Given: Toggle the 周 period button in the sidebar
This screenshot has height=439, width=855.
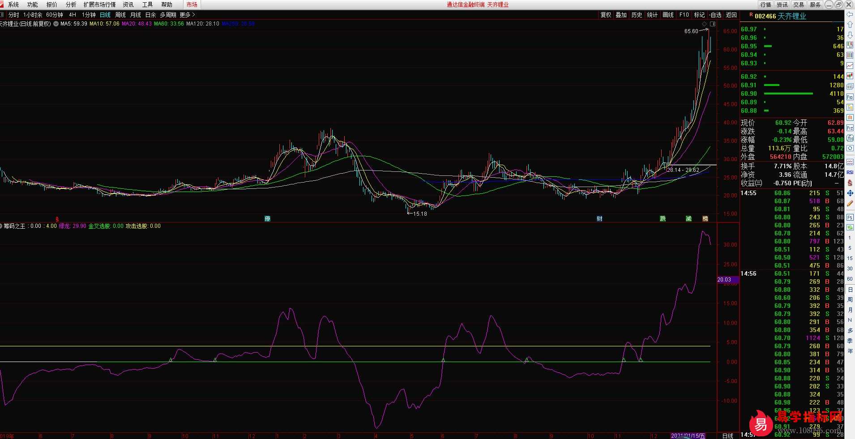Looking at the screenshot, I should pos(850,299).
